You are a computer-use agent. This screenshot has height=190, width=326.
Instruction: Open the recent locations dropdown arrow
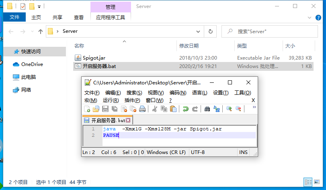32,32
